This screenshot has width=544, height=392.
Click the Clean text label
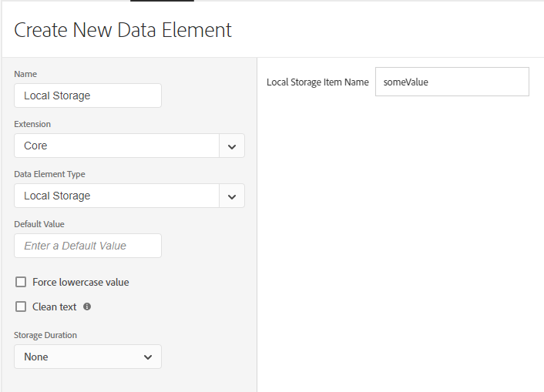(55, 307)
